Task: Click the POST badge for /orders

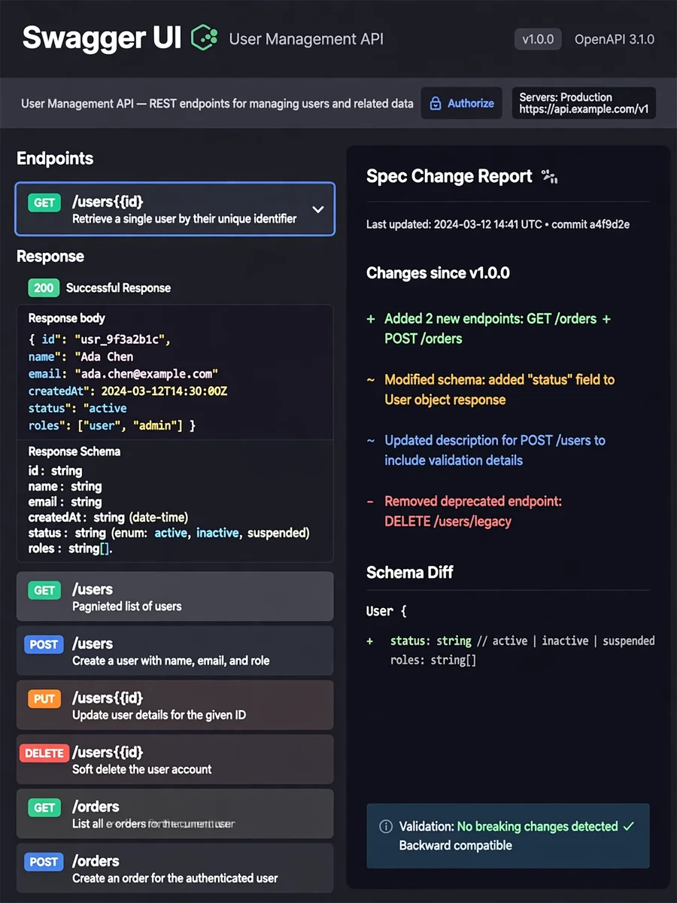Action: tap(44, 862)
